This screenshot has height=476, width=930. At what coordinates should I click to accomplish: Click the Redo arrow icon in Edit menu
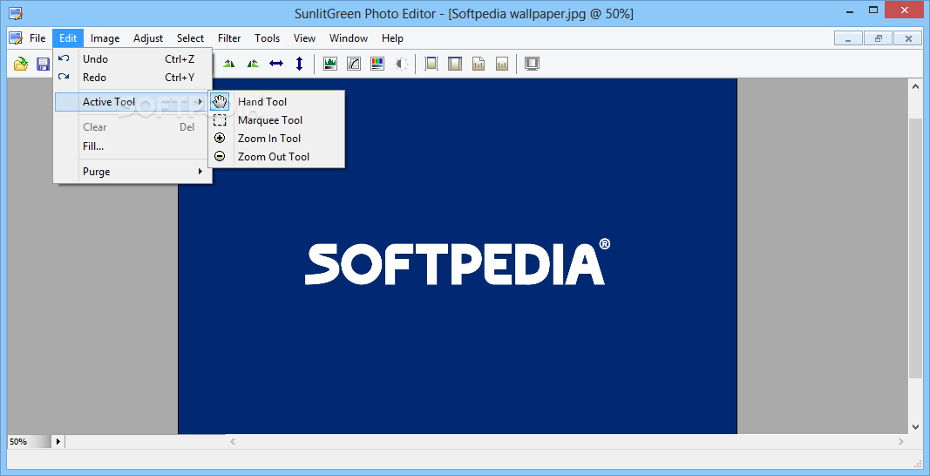(x=64, y=77)
